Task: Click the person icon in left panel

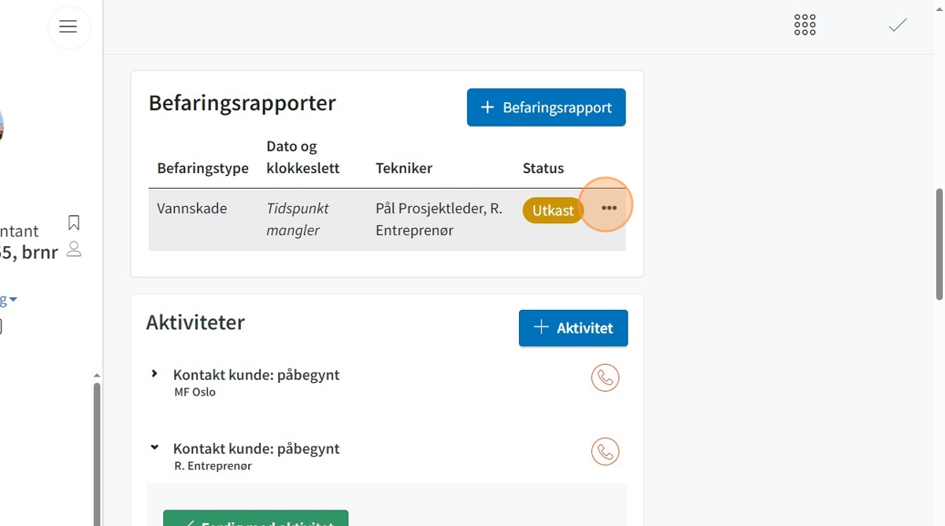Action: coord(74,249)
